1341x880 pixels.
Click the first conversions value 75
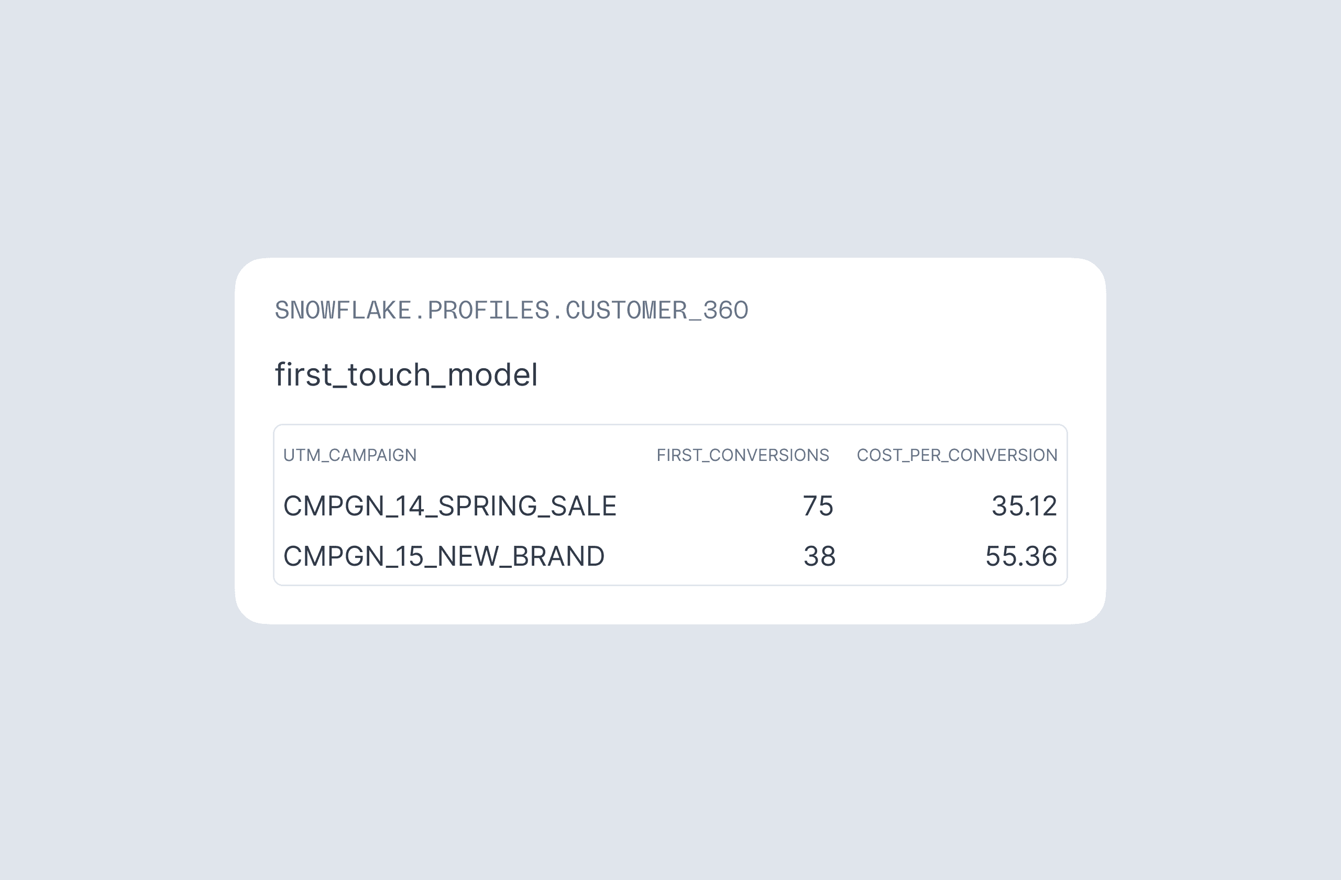click(818, 506)
